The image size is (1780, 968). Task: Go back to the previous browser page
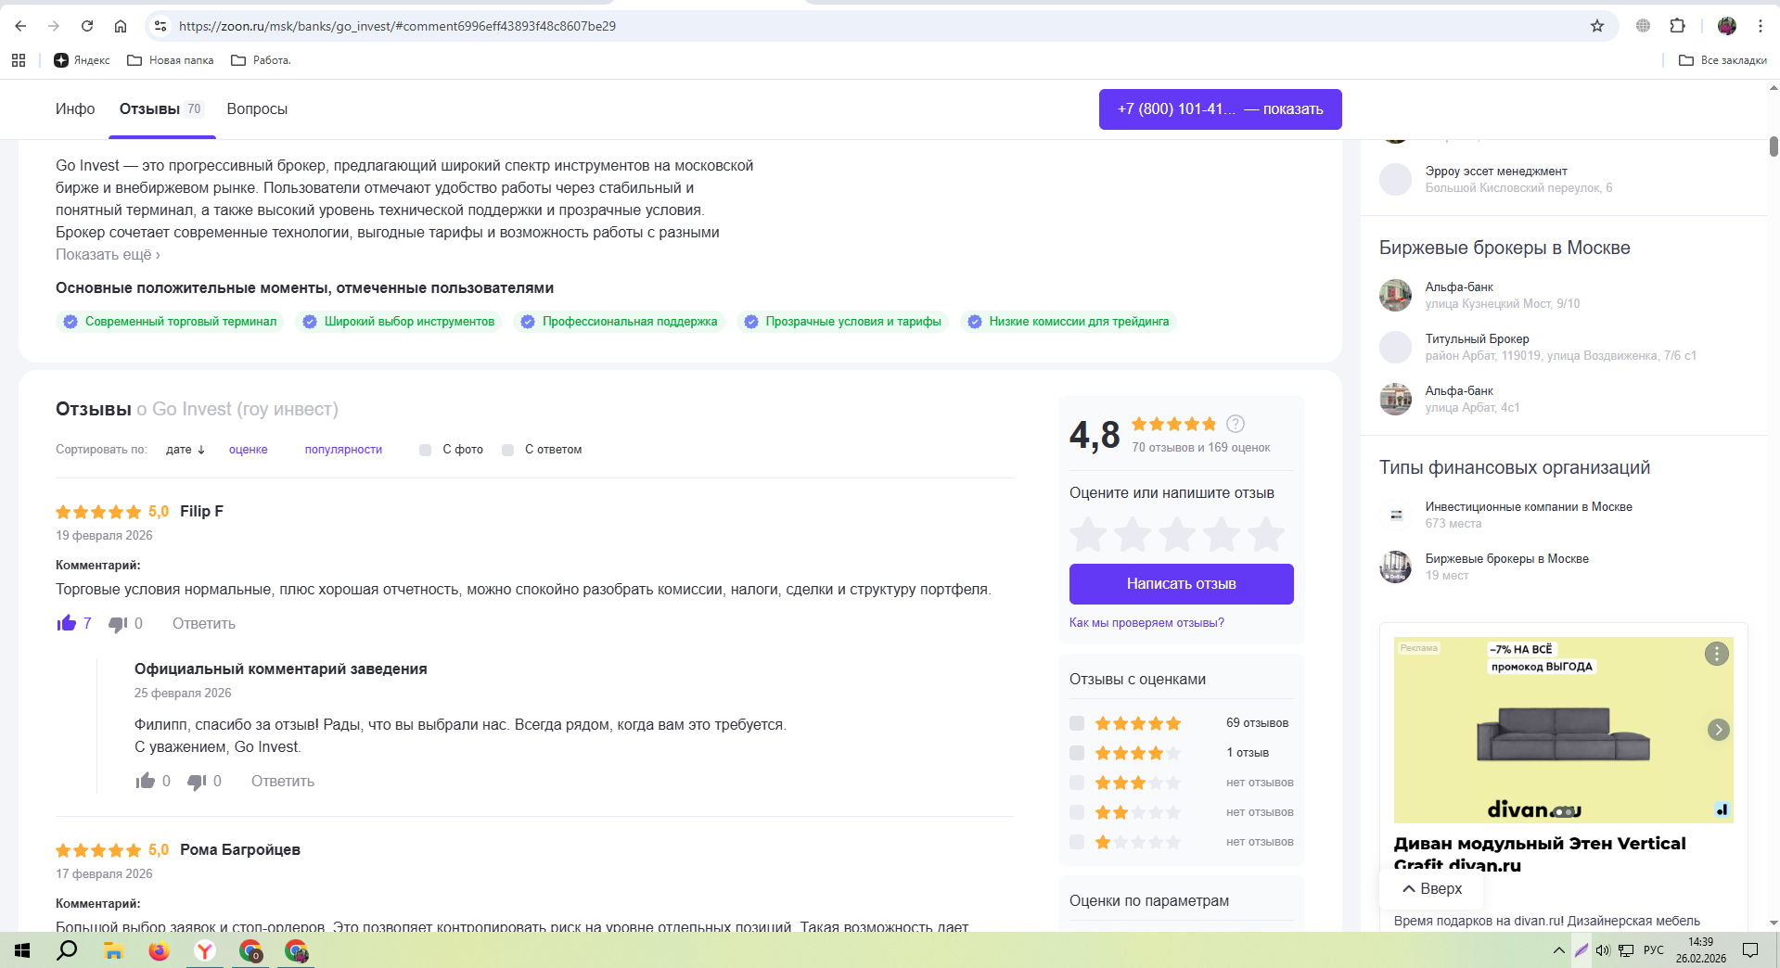click(x=20, y=26)
